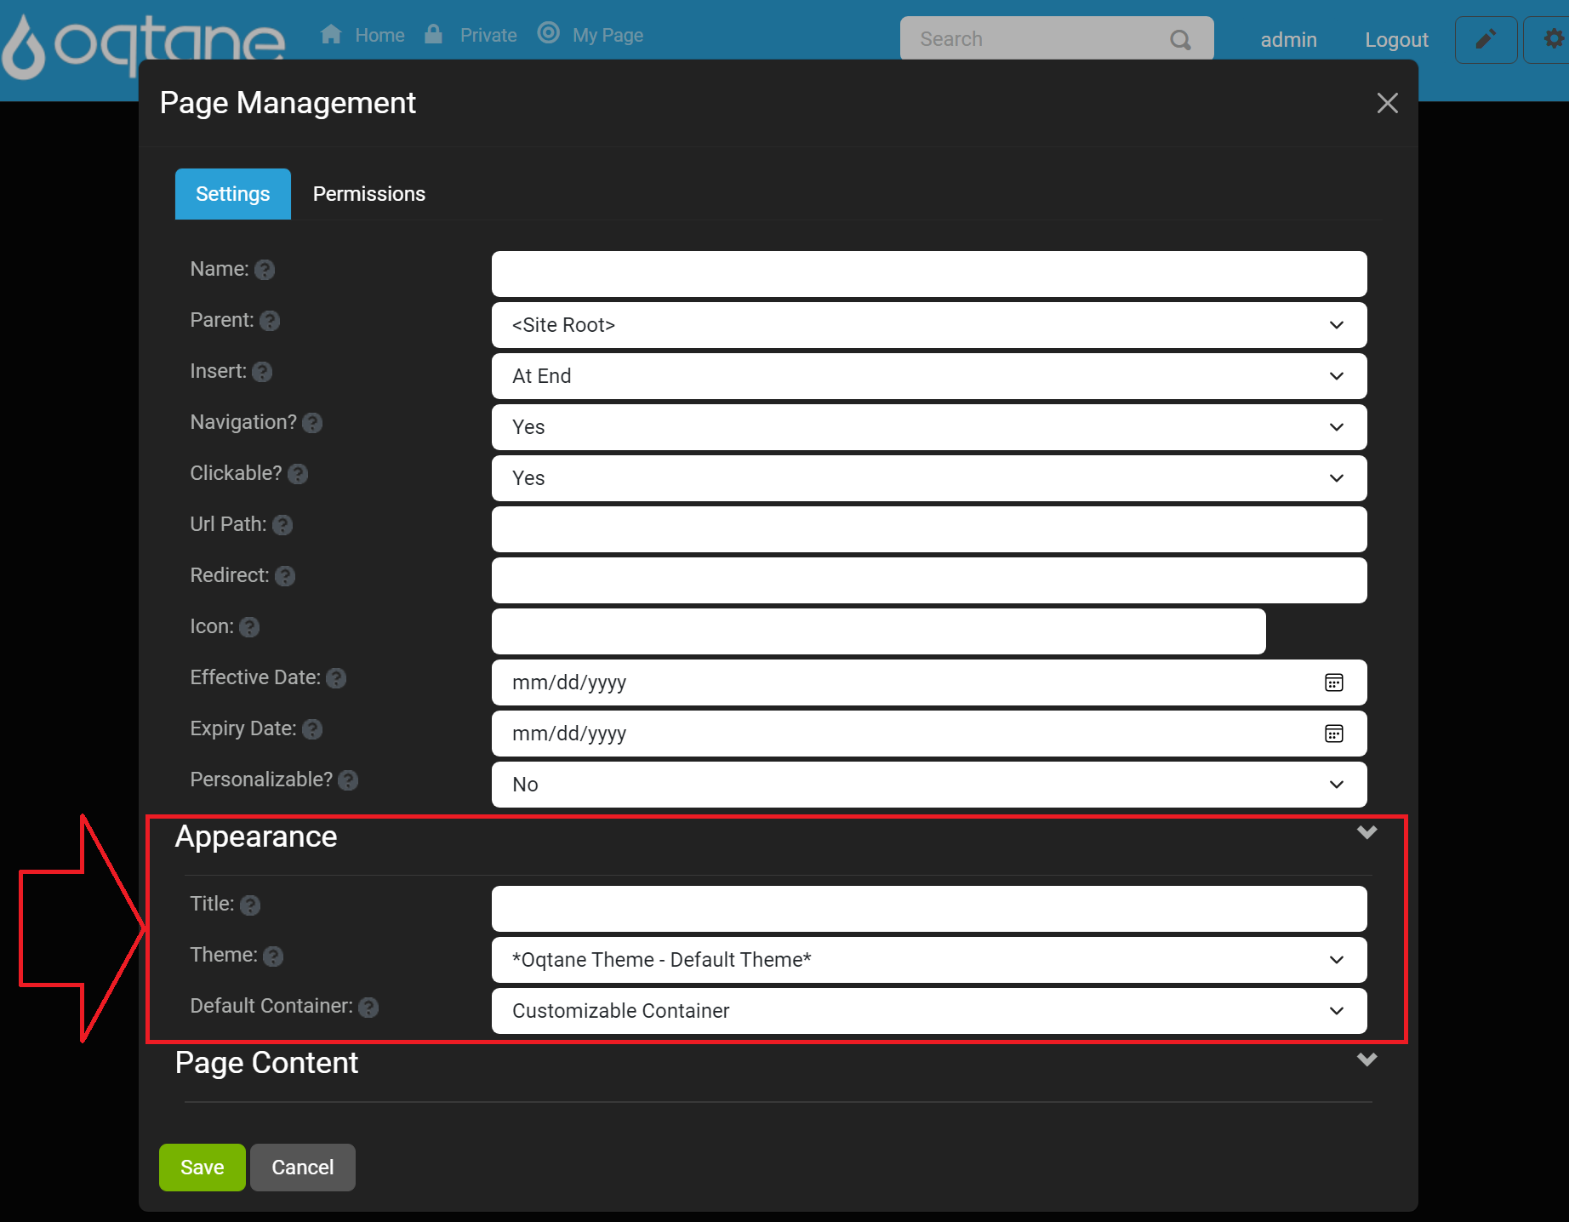The image size is (1569, 1222).
Task: Open the Personalizable No dropdown
Action: pyautogui.click(x=929, y=785)
